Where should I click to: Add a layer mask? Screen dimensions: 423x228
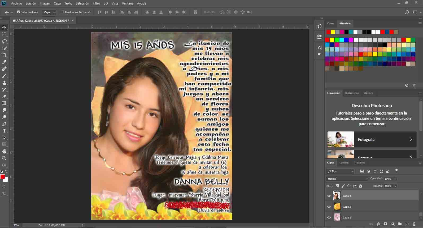(386, 224)
